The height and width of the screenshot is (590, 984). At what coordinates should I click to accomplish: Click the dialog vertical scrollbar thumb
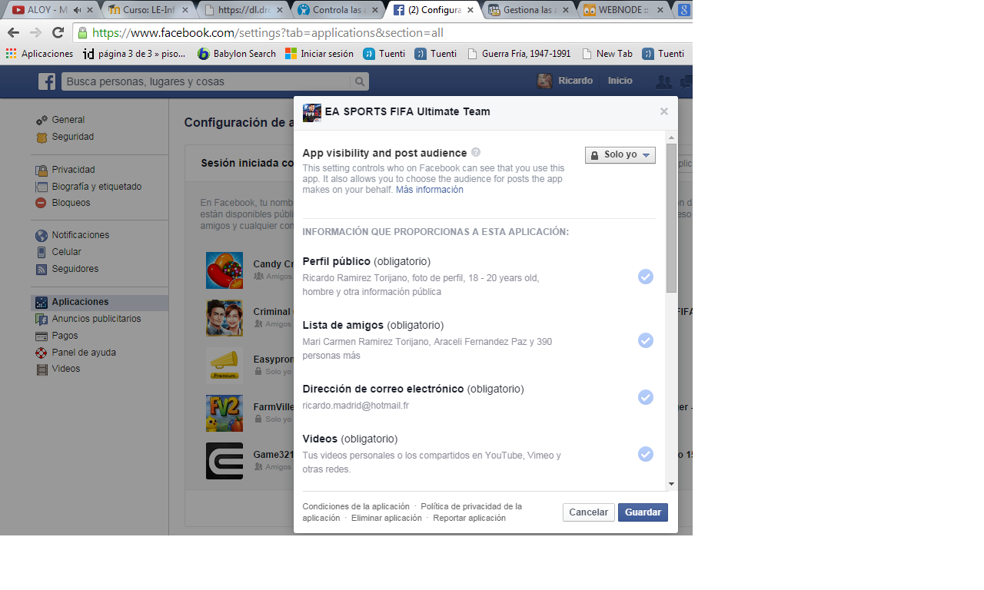click(671, 217)
